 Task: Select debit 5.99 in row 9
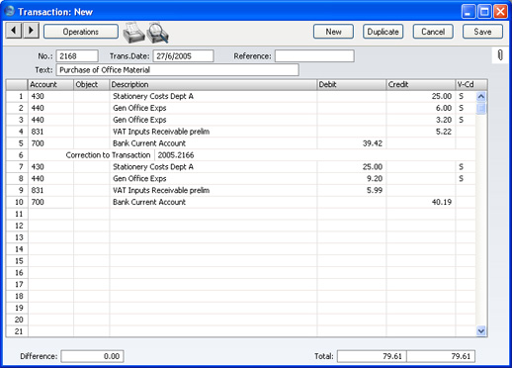click(375, 190)
